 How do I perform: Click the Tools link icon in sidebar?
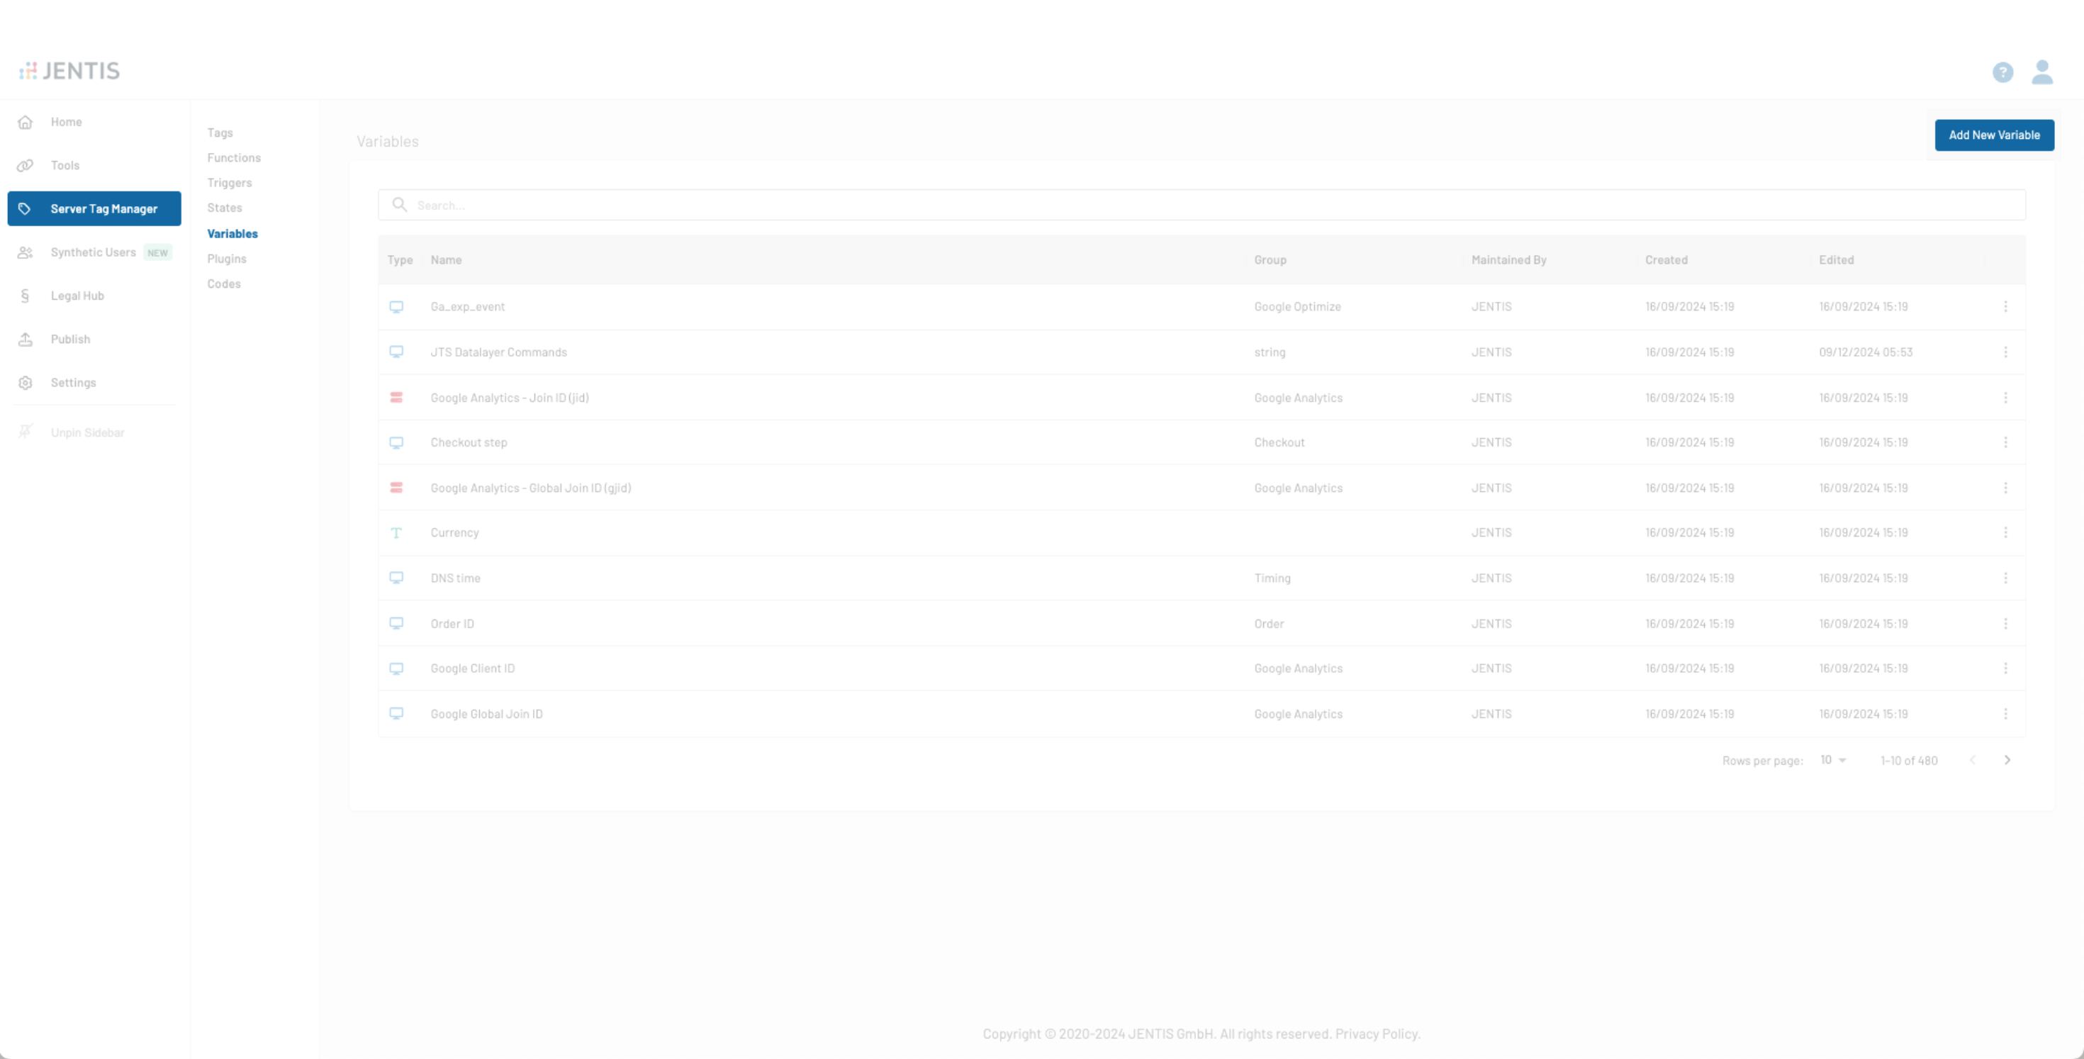click(x=26, y=165)
